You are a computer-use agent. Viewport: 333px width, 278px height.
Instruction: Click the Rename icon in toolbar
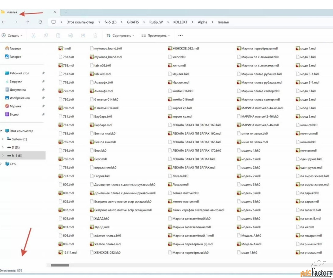click(x=71, y=35)
